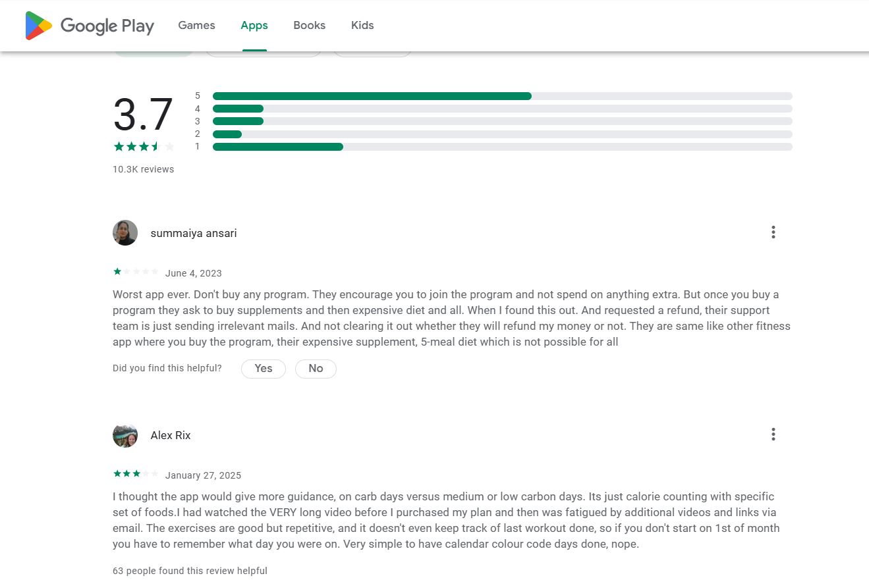
Task: Go to the Kids tab
Action: (x=362, y=26)
